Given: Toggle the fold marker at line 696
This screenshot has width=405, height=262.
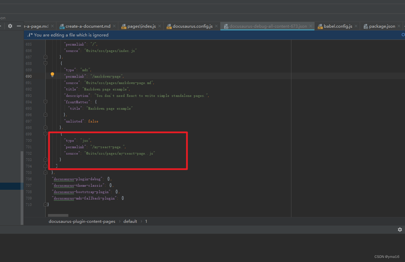Looking at the screenshot, I should point(45,115).
